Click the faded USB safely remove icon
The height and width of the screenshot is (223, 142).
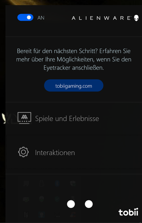42,183
